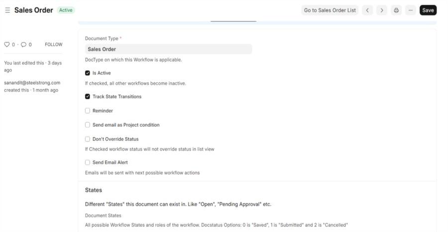Toggle the sidebar hamburger menu icon
448x232 pixels.
click(x=7, y=10)
